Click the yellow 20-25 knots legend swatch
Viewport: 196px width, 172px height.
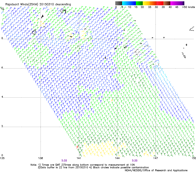[x=146, y=3]
